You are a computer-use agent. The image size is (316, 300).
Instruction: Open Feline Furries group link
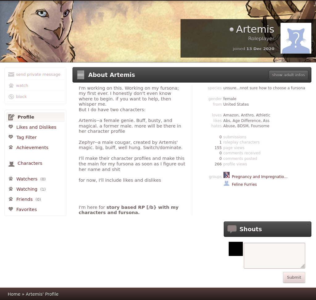(x=244, y=184)
